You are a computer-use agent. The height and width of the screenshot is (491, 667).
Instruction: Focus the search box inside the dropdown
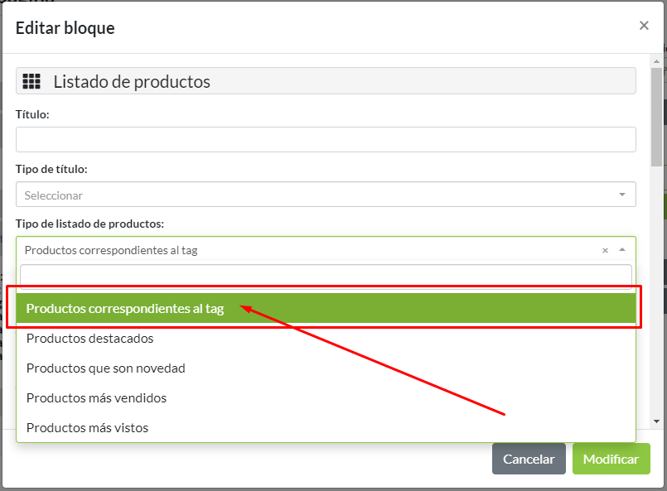tap(326, 274)
